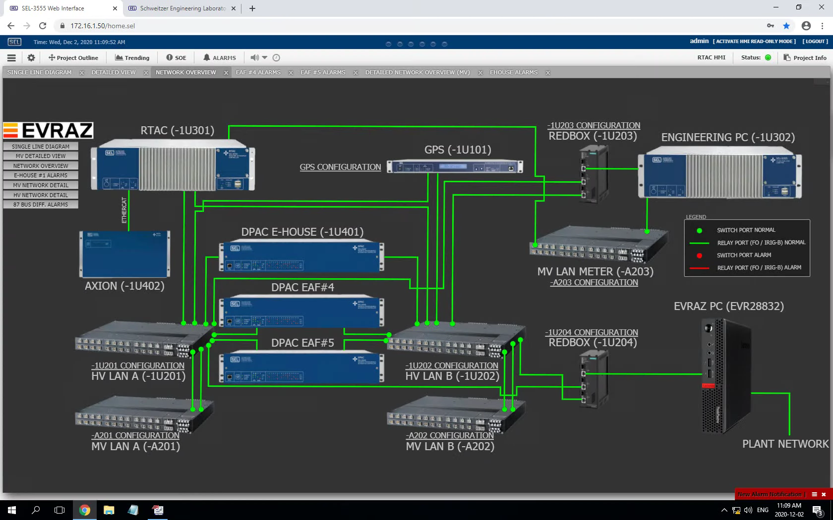Click HV NETWORK DETAIL sidebar button

(x=41, y=195)
